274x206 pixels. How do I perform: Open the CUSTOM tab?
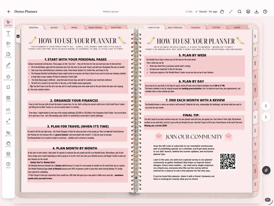click(216, 27)
